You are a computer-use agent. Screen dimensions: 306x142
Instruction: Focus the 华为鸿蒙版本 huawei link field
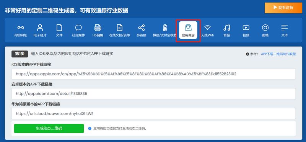tap(153, 113)
